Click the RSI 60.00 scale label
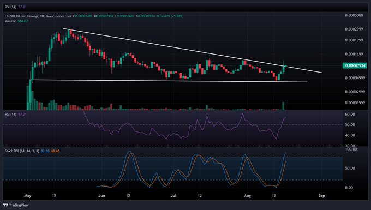The height and width of the screenshot is (210, 371). 350,114
